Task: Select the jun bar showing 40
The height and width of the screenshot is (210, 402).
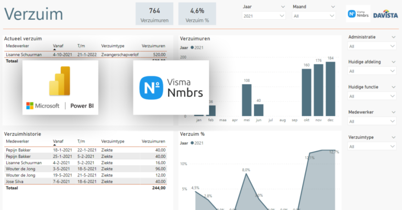Action: point(259,110)
